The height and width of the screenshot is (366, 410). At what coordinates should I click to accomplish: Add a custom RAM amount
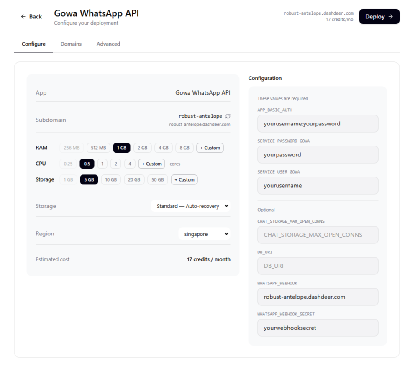point(210,148)
